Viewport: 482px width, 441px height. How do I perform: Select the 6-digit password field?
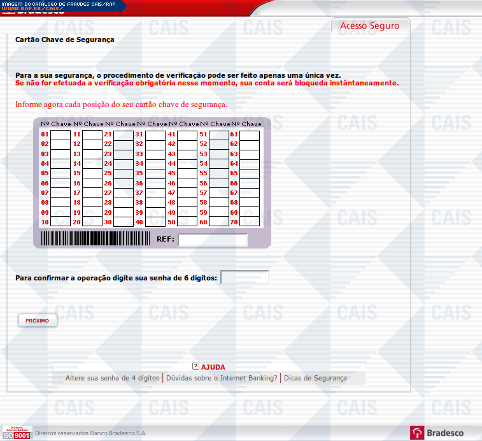[245, 277]
